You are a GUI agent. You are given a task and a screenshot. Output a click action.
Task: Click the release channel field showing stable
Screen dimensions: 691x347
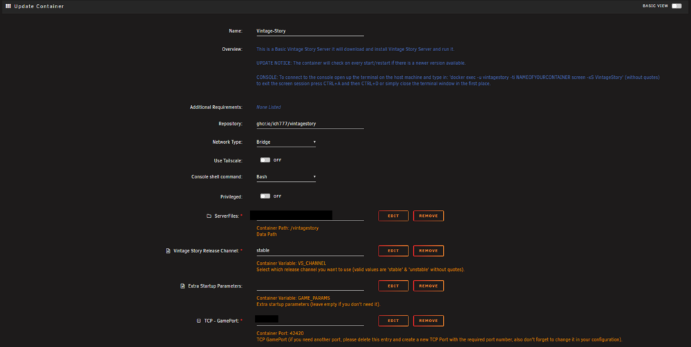(x=310, y=250)
